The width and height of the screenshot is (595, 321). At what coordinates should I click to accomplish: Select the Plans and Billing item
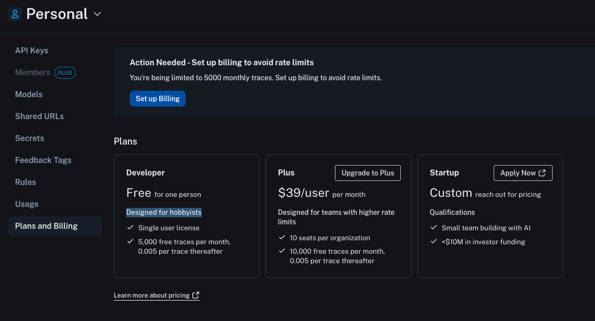[x=46, y=226]
